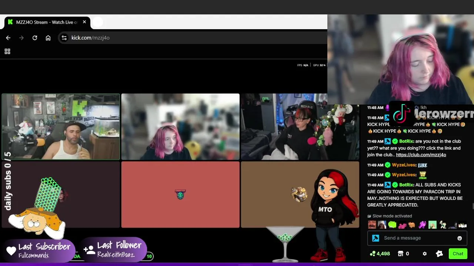The width and height of the screenshot is (474, 266).
Task: Insert the pink squirrel emote
Action: tap(402, 225)
